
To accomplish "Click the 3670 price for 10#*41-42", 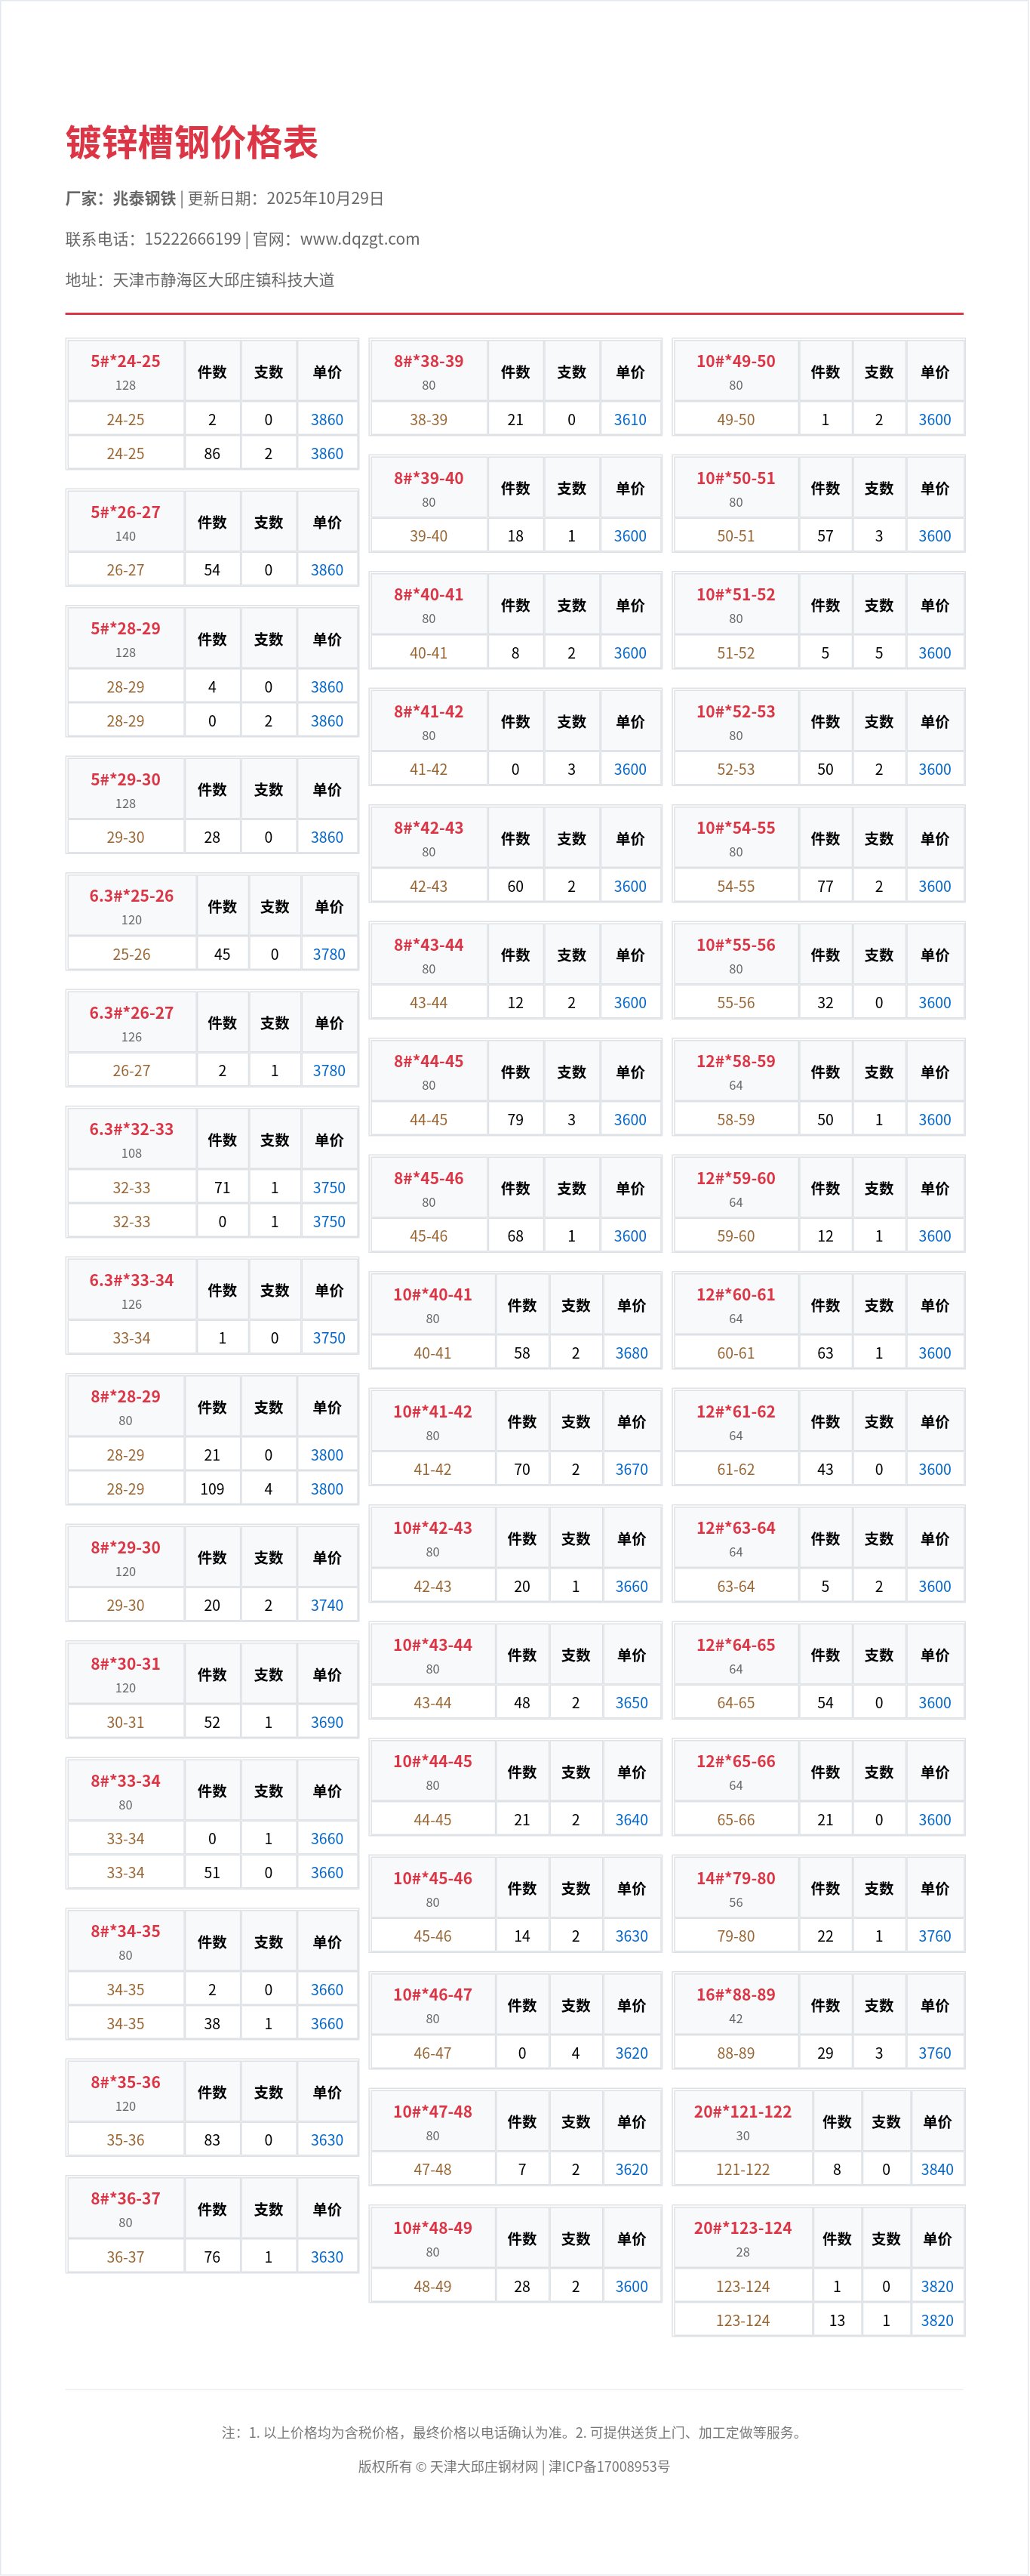I will click(632, 1469).
